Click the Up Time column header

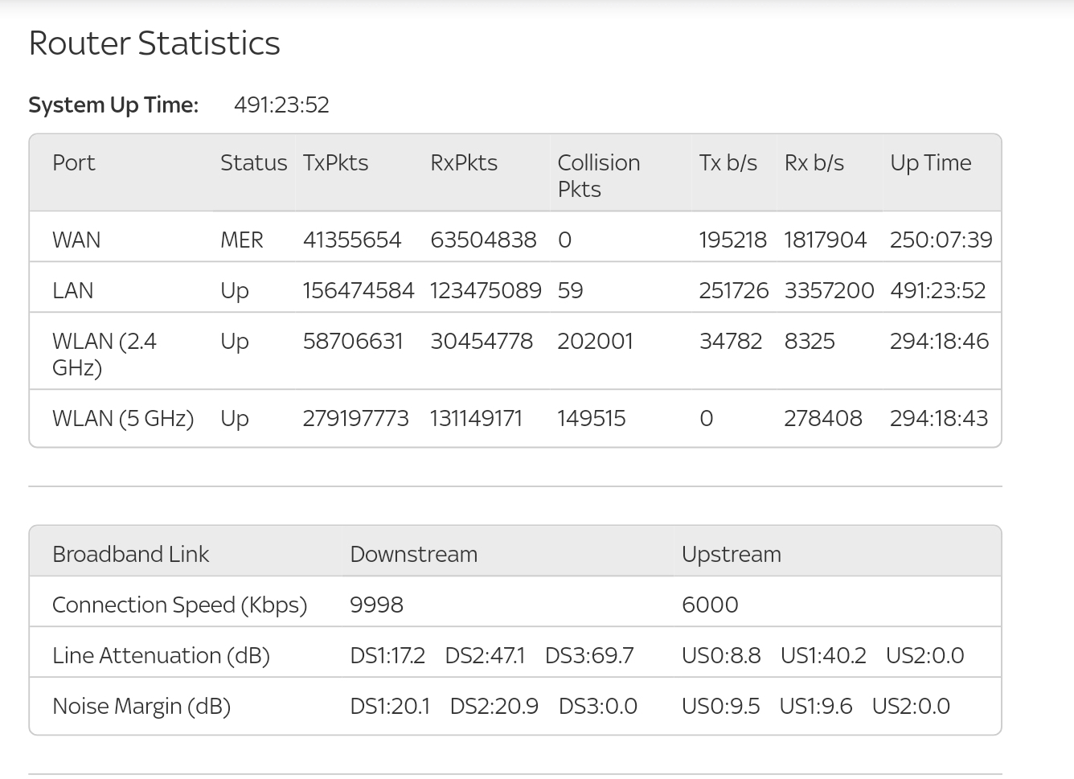(x=930, y=163)
